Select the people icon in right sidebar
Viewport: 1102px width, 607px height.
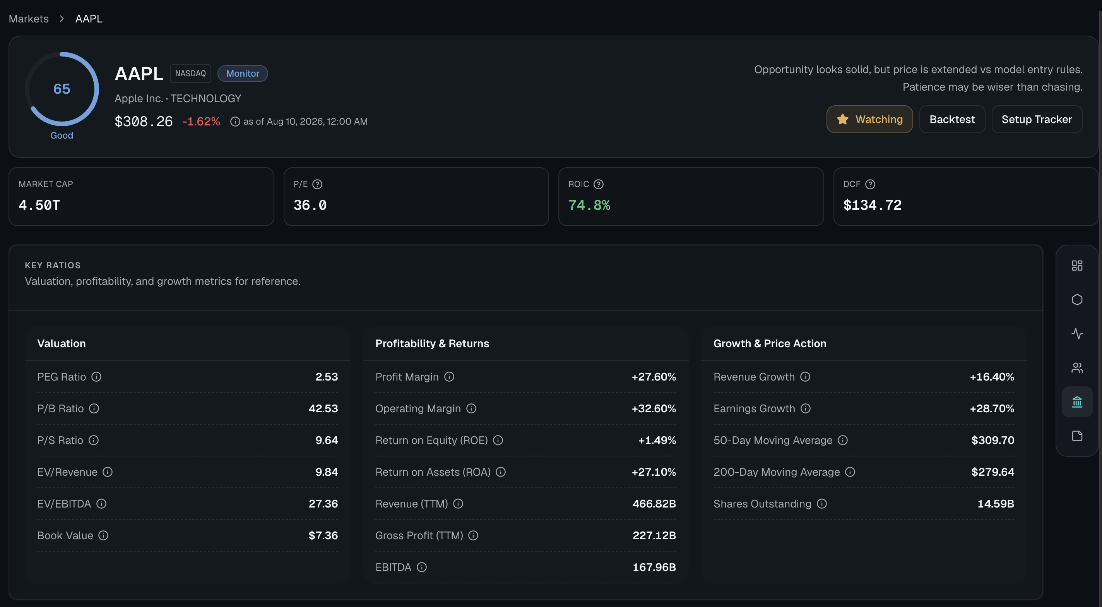(x=1077, y=368)
